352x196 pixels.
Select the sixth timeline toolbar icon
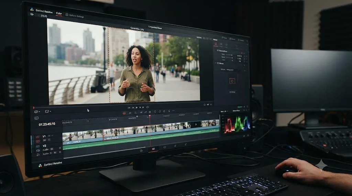150,112
